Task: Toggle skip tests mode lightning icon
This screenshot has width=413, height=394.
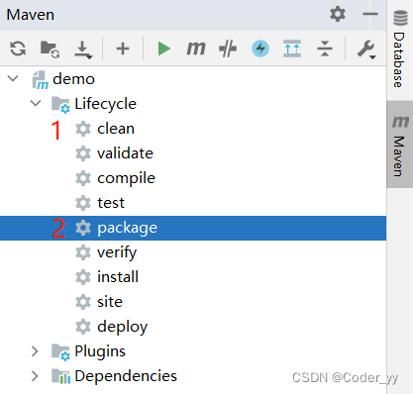Action: [x=260, y=49]
